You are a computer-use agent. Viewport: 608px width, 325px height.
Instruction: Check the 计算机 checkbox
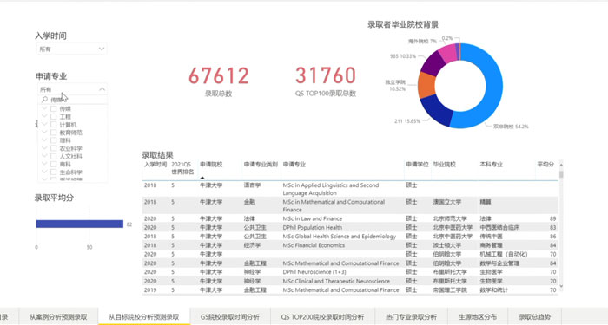pos(54,125)
